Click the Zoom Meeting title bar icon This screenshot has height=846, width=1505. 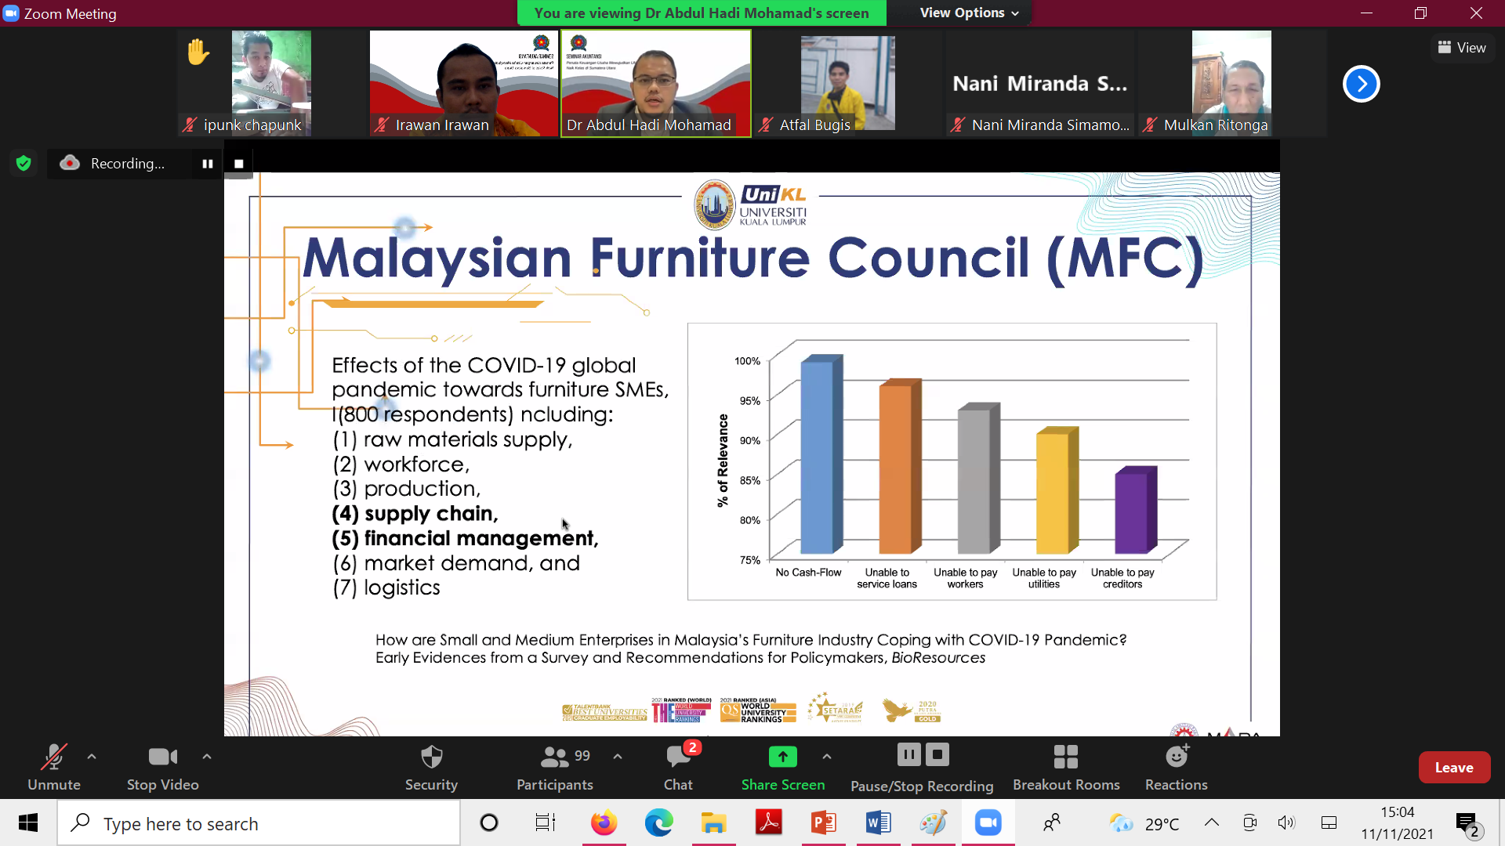pos(11,13)
